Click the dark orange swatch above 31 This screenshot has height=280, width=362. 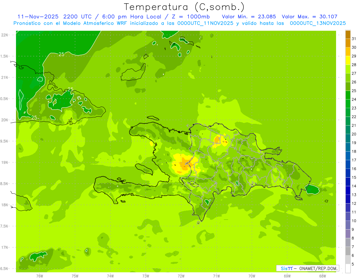(348, 34)
